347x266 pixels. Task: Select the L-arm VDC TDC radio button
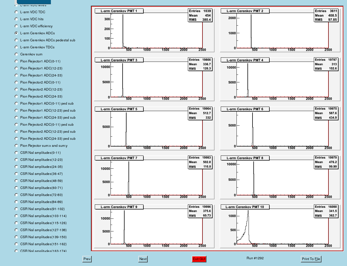point(16,12)
